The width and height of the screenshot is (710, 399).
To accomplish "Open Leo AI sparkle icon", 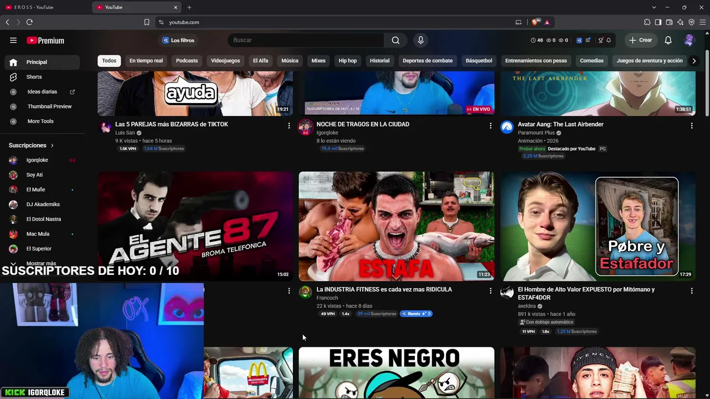I will 681,22.
